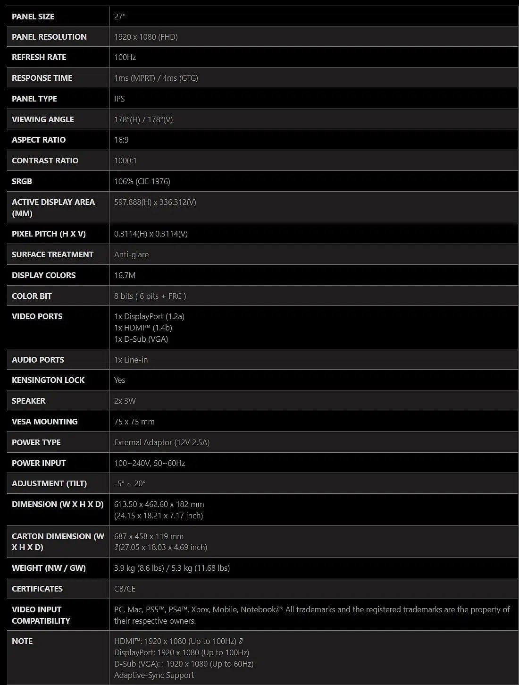This screenshot has height=685, width=519.
Task: Click the IPS panel type value
Action: point(119,99)
